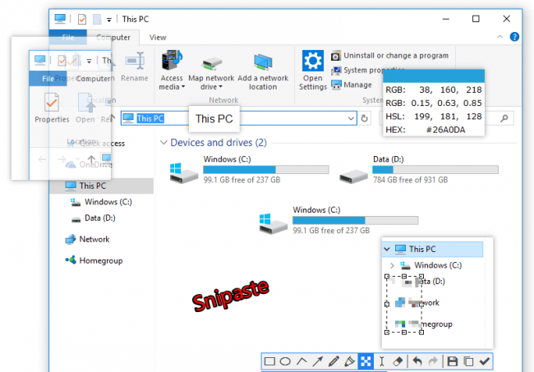Open Manage in the System group
534x372 pixels.
coord(352,85)
